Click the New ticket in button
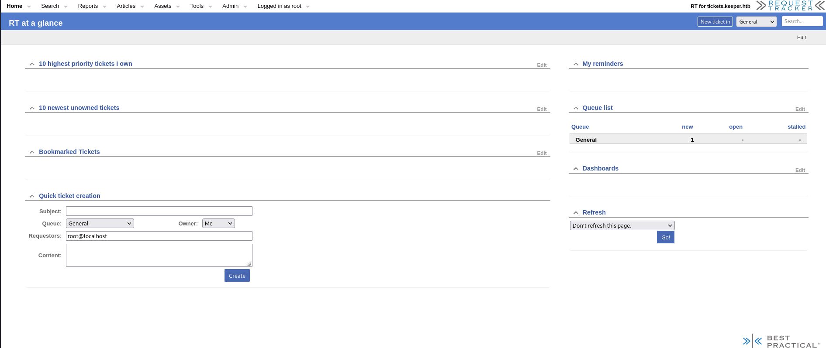 715,22
